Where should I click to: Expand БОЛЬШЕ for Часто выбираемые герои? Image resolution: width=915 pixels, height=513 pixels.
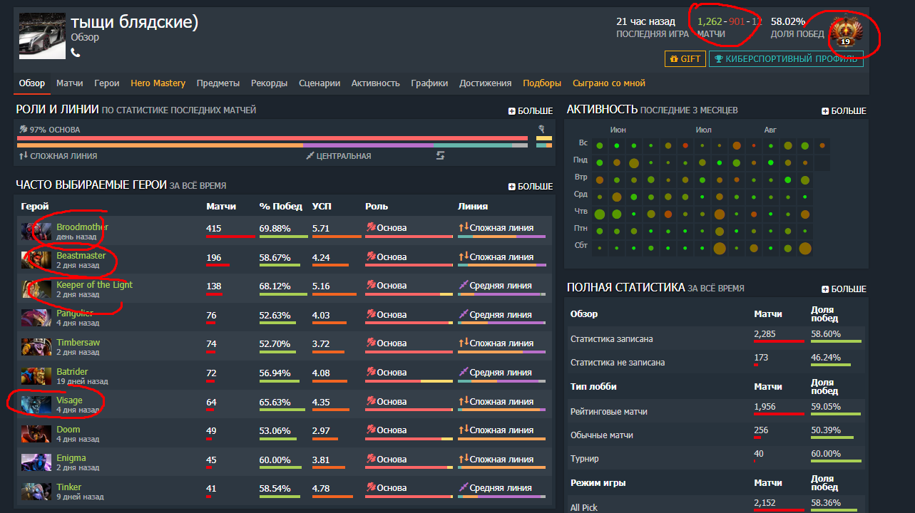click(530, 187)
